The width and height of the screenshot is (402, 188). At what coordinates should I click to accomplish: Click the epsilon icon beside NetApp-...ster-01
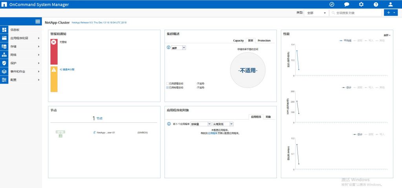95,132
